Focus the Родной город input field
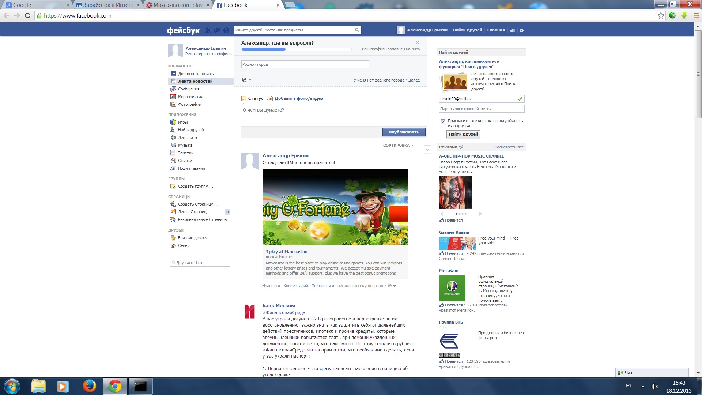 (305, 64)
